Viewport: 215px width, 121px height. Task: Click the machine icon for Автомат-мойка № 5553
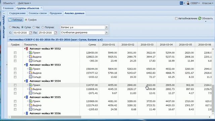(27, 65)
